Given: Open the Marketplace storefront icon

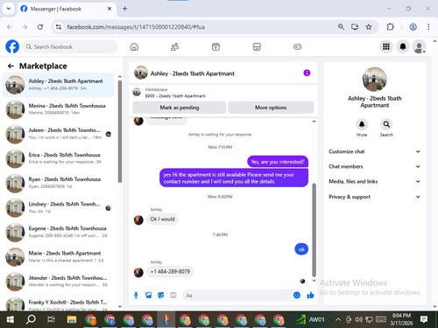Looking at the screenshot, I should 257,46.
